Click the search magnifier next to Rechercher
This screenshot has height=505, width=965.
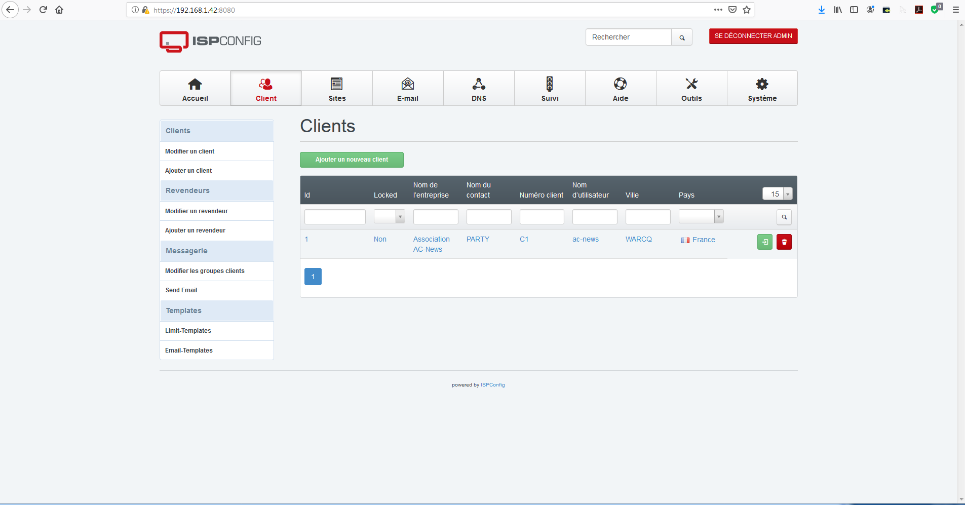(682, 37)
